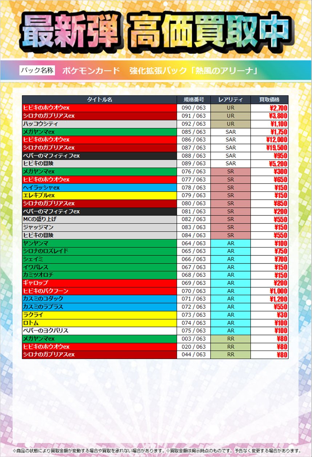The height and width of the screenshot is (457, 312).
Task: Click the カスミのコダック title cell
Action: (100, 299)
